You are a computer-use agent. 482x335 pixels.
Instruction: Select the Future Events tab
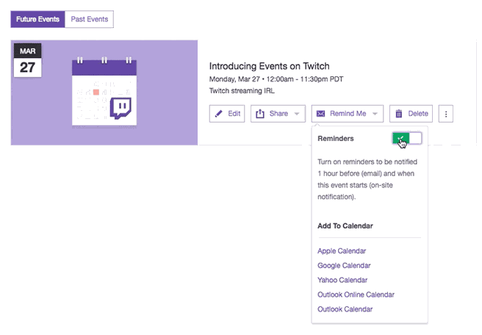(37, 19)
